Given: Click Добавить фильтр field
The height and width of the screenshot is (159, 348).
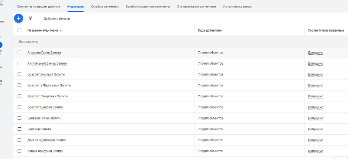Looking at the screenshot, I should click(57, 19).
